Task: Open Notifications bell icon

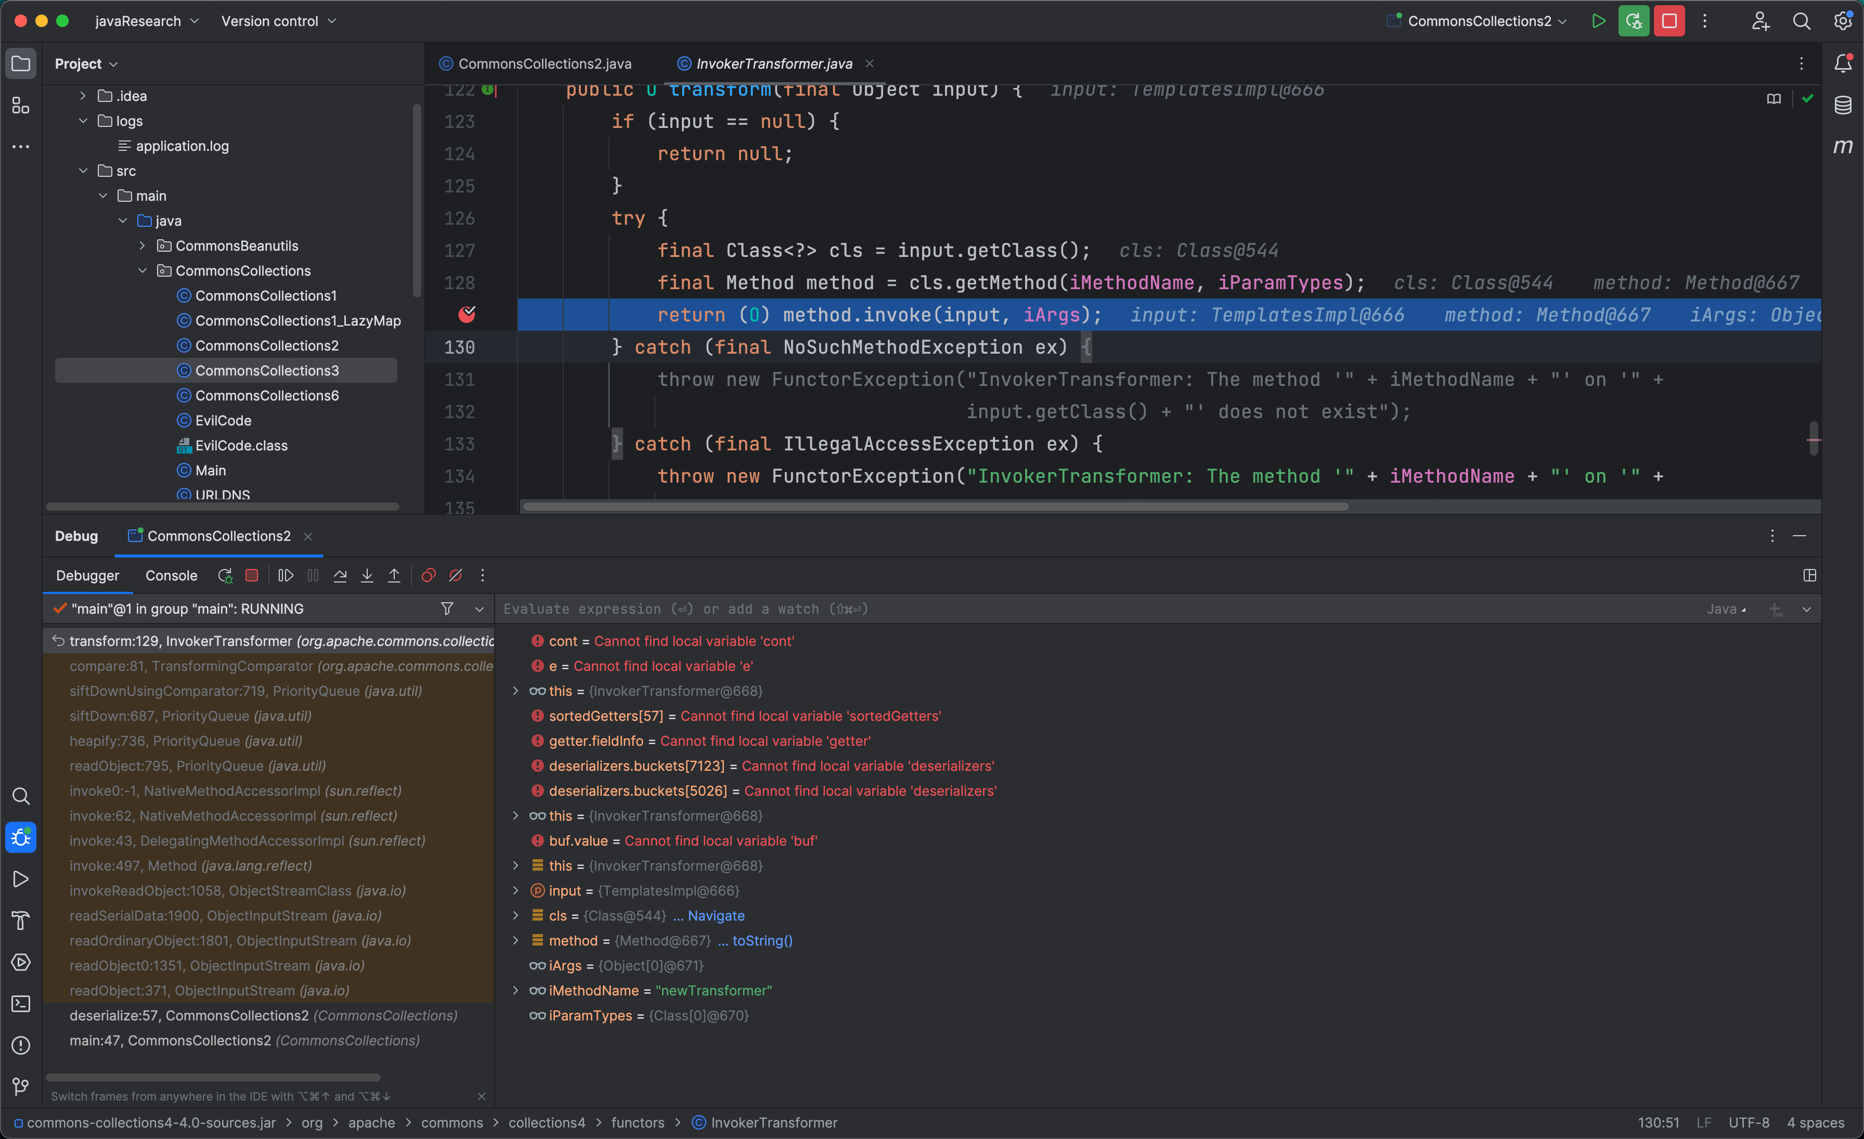Action: point(1843,63)
